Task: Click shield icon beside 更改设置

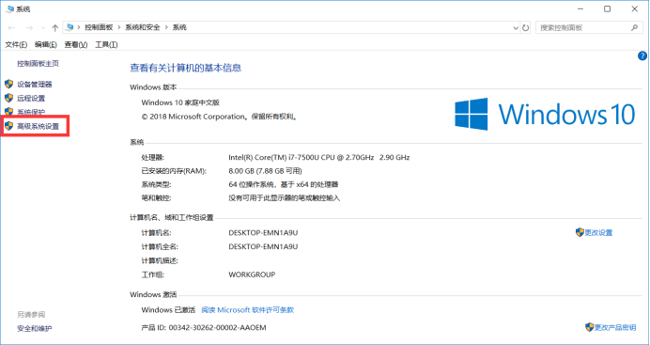Action: [580, 232]
